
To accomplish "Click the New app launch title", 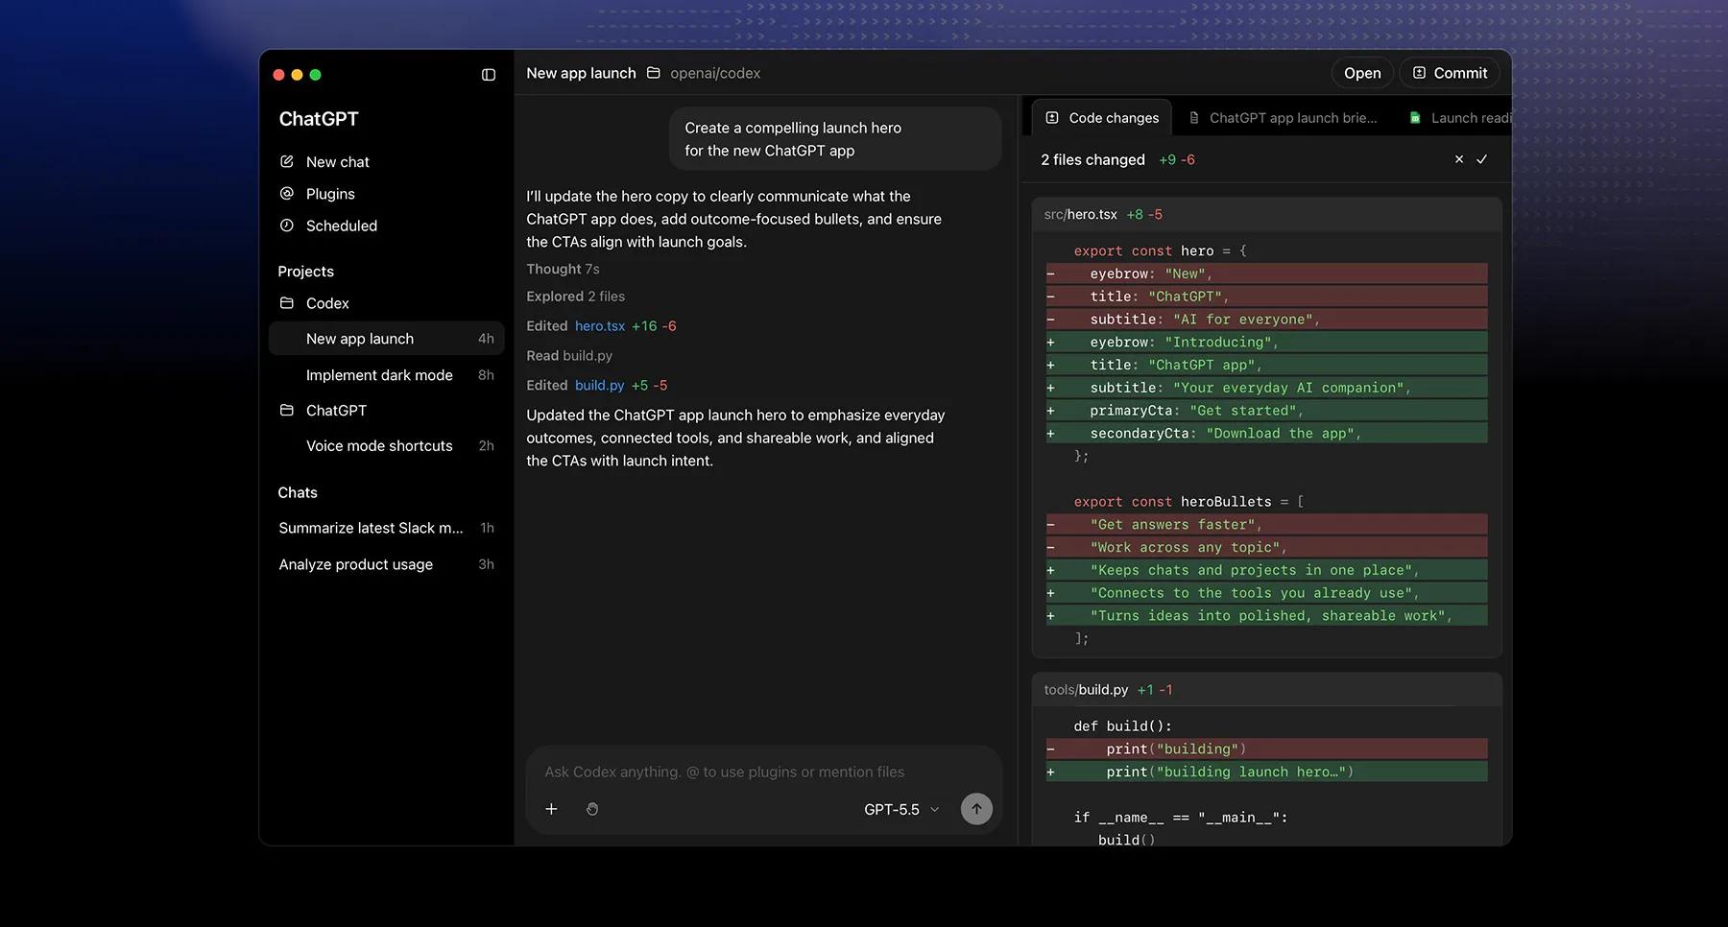I will [x=581, y=73].
